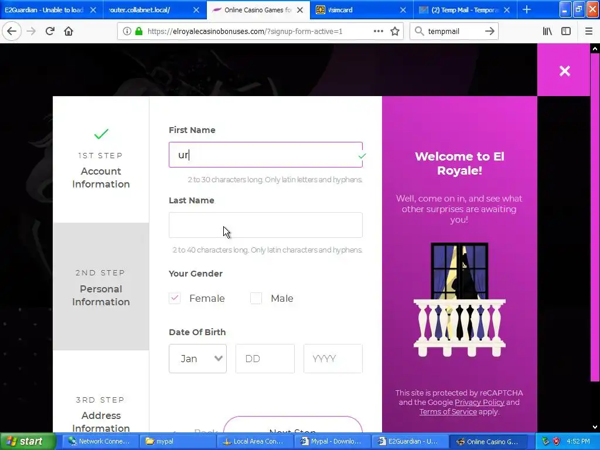Image resolution: width=600 pixels, height=450 pixels.
Task: Click the Welcome to El Royale heading
Action: point(459,163)
